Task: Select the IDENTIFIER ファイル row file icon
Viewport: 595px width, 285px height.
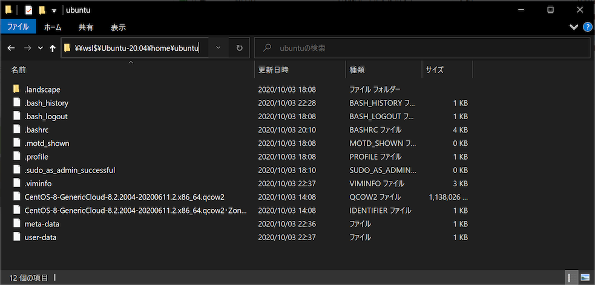Action: click(x=16, y=210)
